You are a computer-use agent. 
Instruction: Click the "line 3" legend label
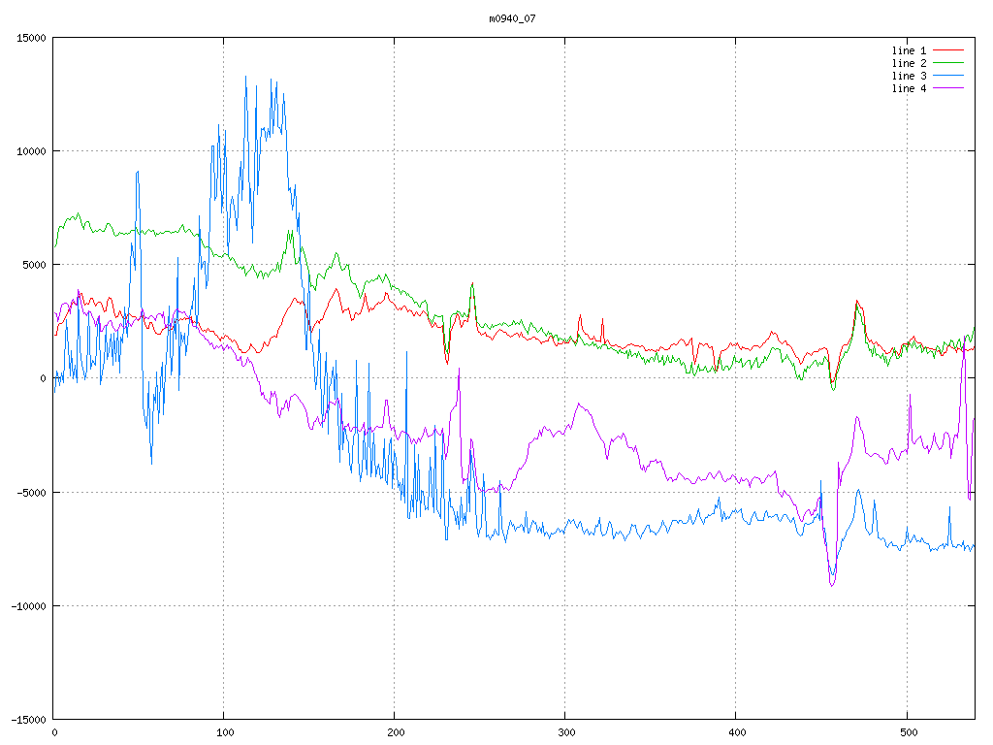(x=909, y=76)
